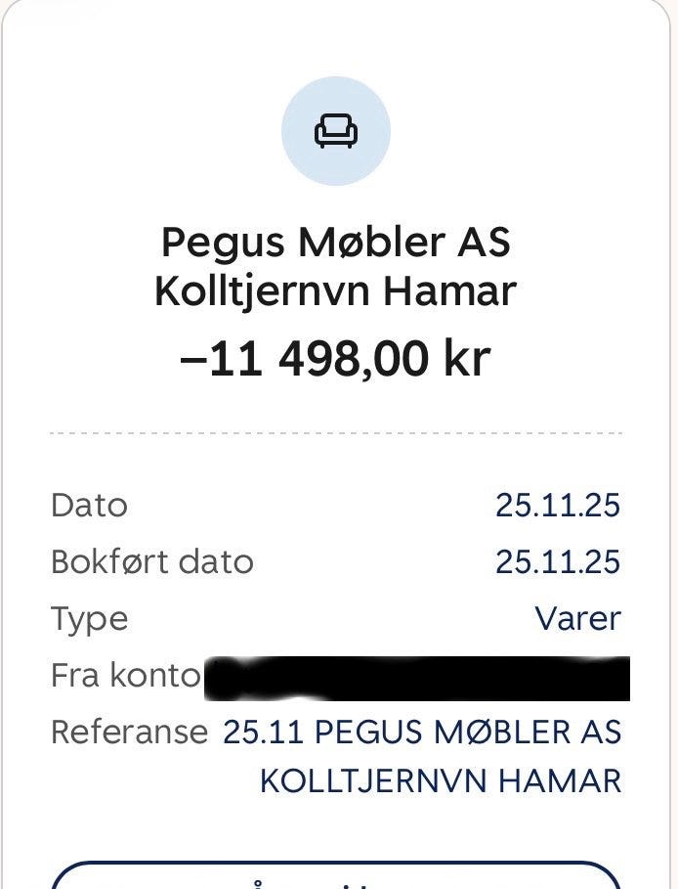Select reference line 25.11 PEGUS MØBLER AS
The width and height of the screenshot is (678, 889).
(x=422, y=732)
